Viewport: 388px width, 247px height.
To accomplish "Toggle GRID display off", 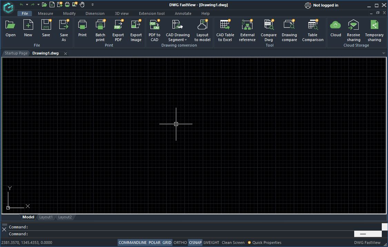I will 167,243.
